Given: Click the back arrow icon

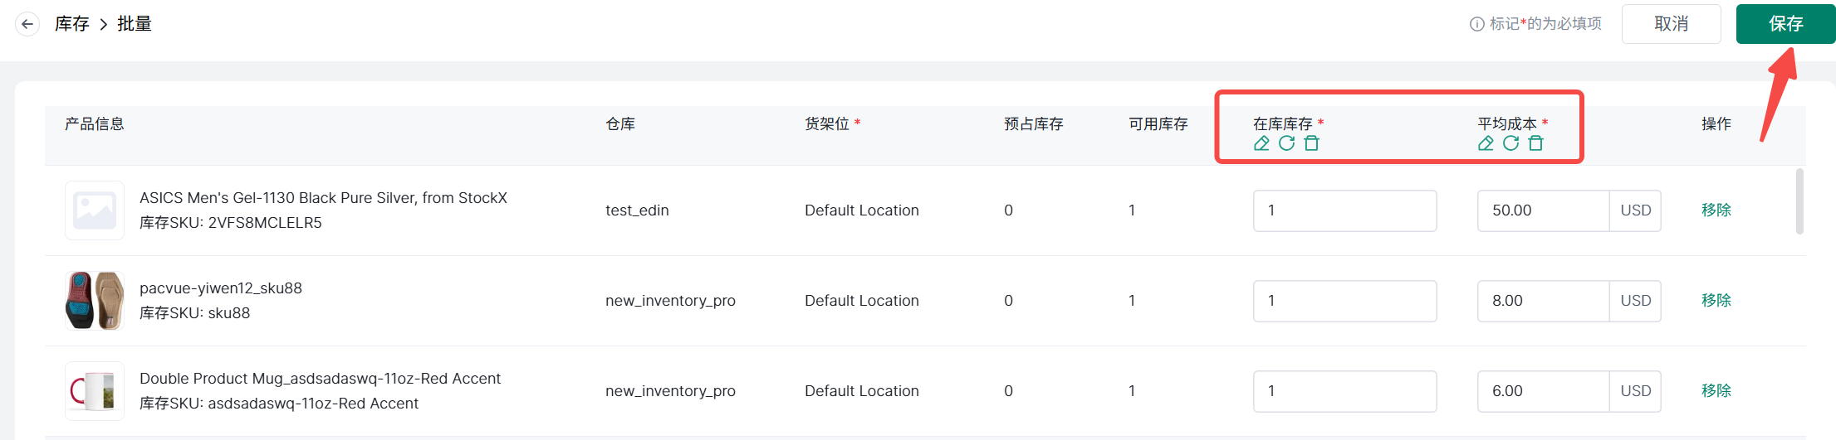Looking at the screenshot, I should click(x=27, y=24).
